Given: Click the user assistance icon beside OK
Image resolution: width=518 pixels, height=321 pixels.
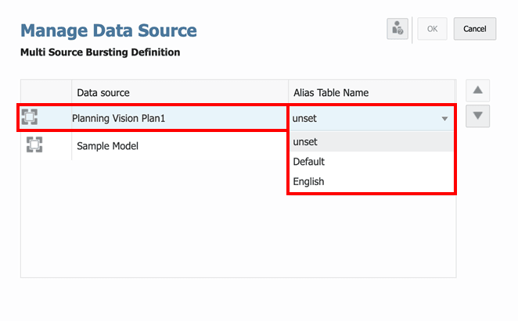Looking at the screenshot, I should click(x=397, y=29).
